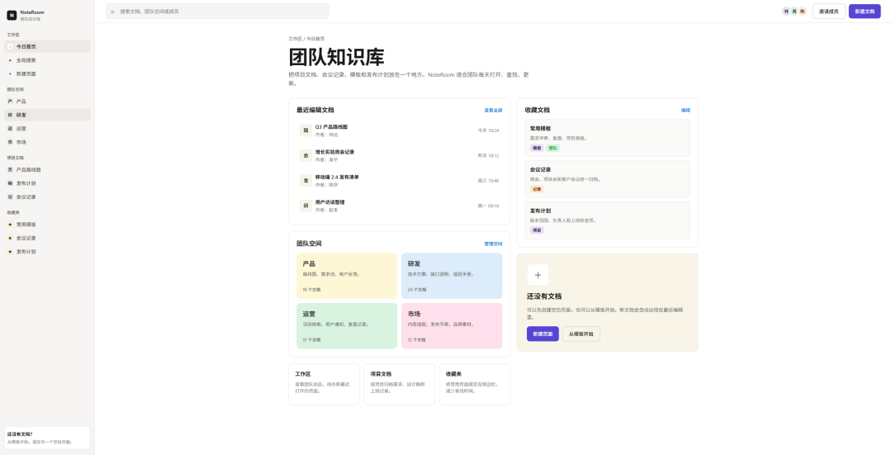This screenshot has width=892, height=455.
Task: Click the purple 项目 tag
Action: (x=537, y=230)
